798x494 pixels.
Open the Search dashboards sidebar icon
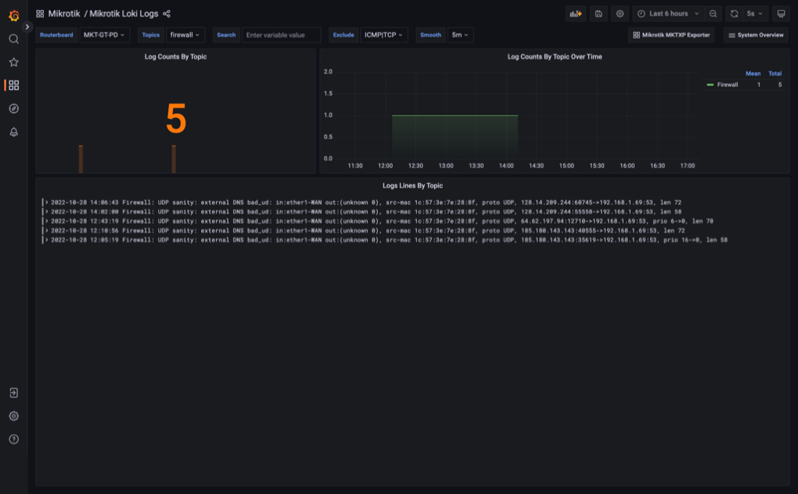point(13,38)
